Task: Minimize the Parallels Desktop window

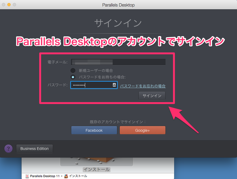Action: [9, 5]
